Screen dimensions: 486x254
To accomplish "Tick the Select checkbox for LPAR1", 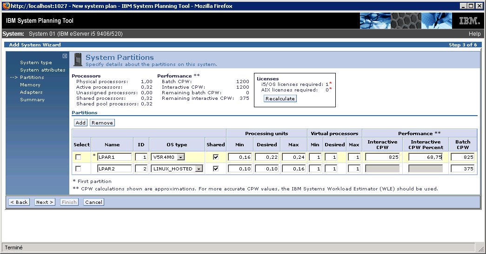I will point(78,157).
